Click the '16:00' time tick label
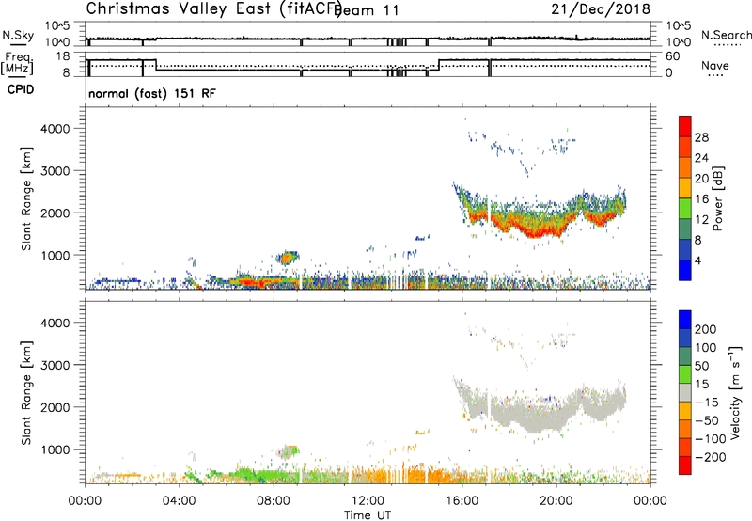 click(462, 501)
